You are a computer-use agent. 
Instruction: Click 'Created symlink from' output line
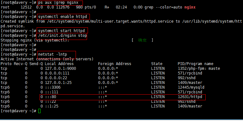point(121,21)
